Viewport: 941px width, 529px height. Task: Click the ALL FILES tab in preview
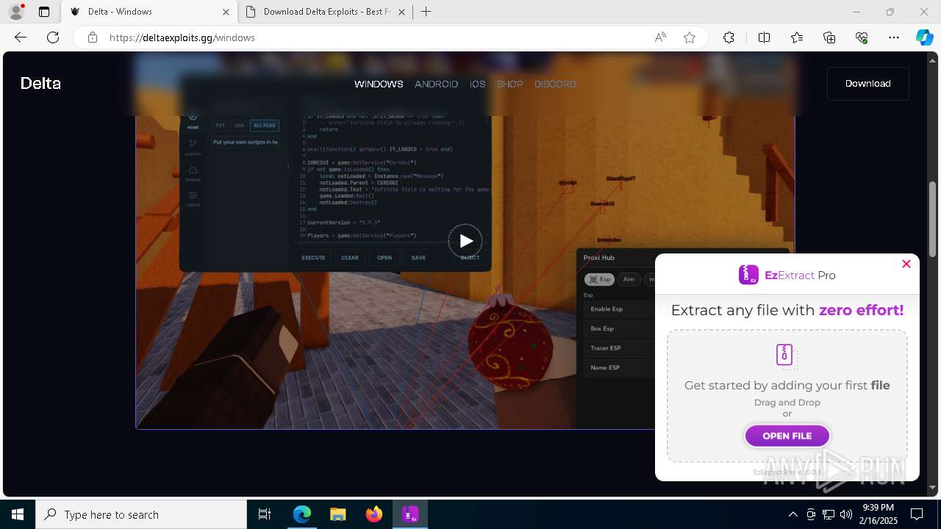click(264, 126)
